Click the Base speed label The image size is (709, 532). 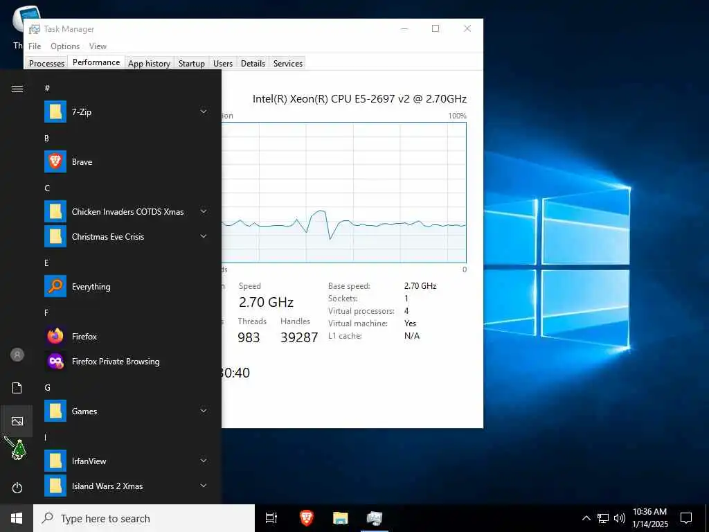[349, 286]
